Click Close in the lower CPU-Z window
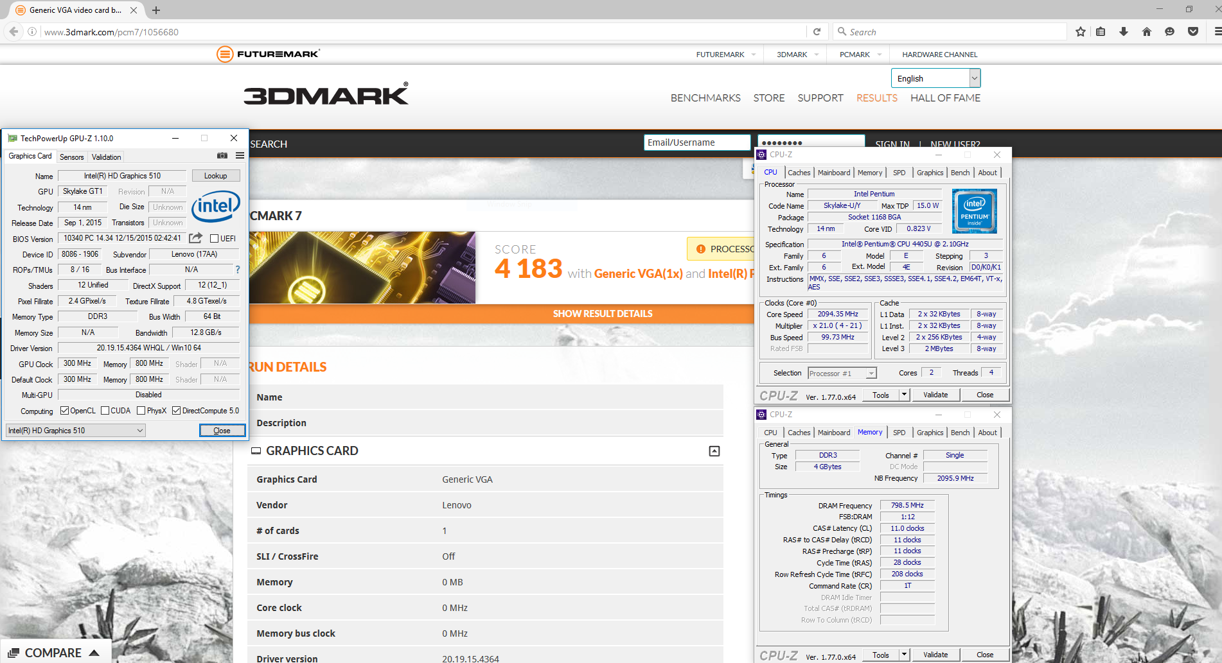The height and width of the screenshot is (663, 1222). [985, 655]
